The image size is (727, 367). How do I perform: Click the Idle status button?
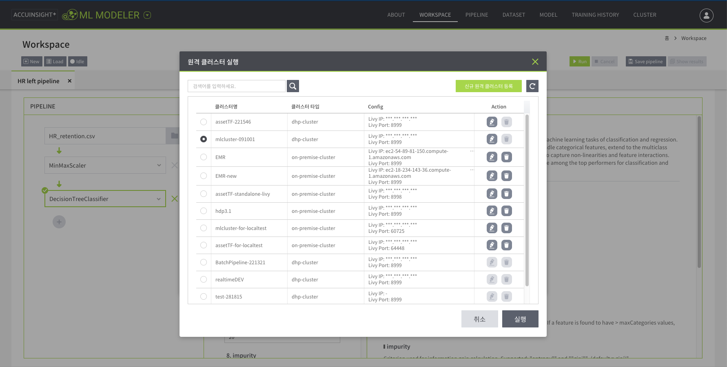point(78,62)
